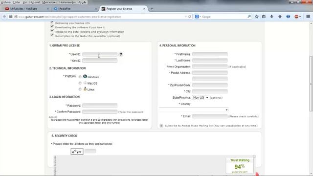Viewport: 313px width, 176px height.
Task: Click the Email input field
Action: [x=210, y=116]
